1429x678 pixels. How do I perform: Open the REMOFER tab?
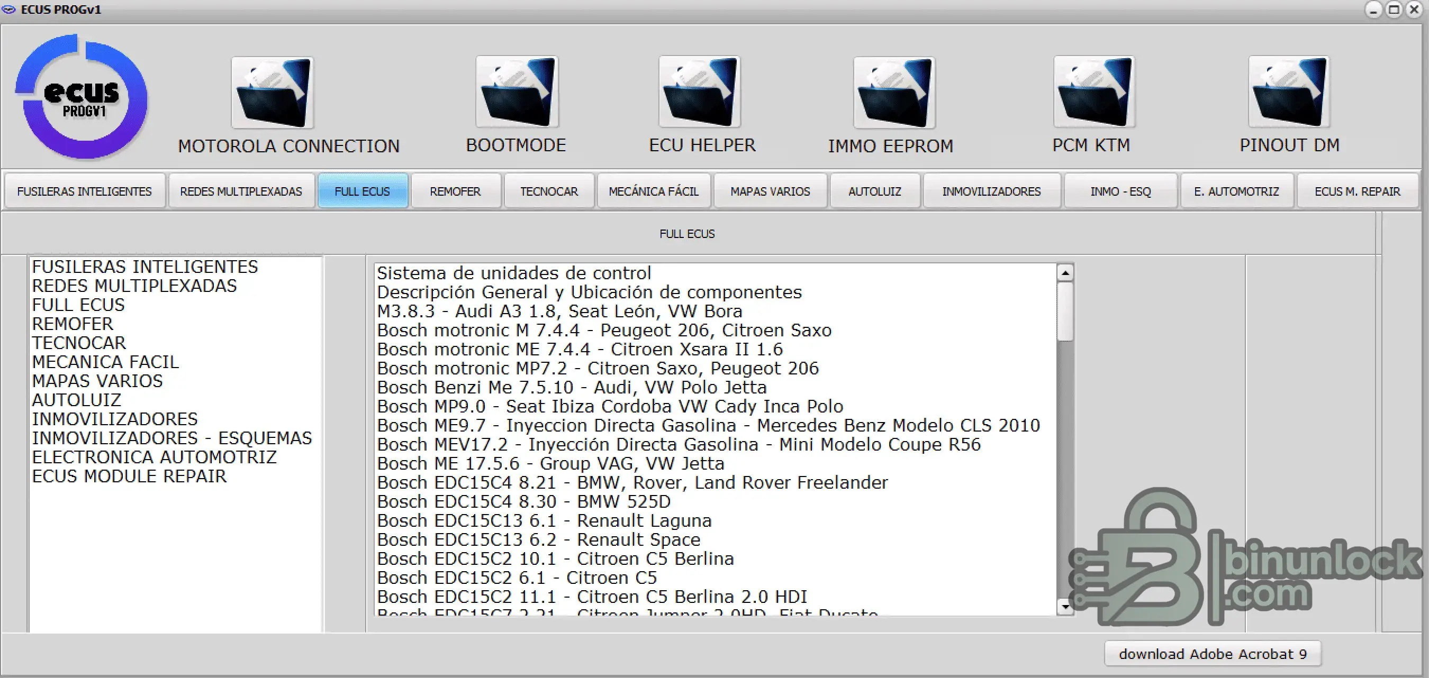click(456, 191)
